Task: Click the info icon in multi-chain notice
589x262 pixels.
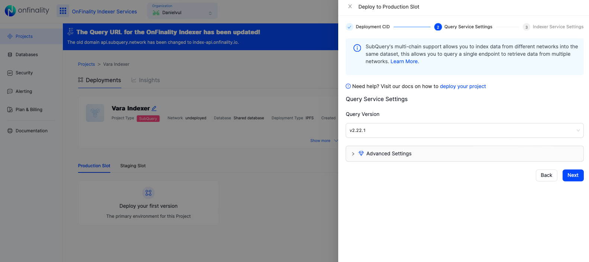Action: (357, 48)
